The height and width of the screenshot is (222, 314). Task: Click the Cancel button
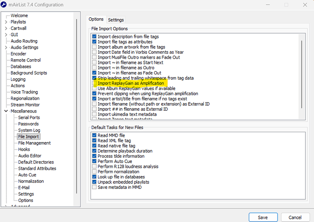[x=292, y=217]
